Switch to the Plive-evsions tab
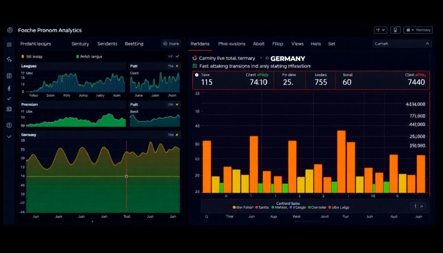This screenshot has height=253, width=443. (x=231, y=44)
